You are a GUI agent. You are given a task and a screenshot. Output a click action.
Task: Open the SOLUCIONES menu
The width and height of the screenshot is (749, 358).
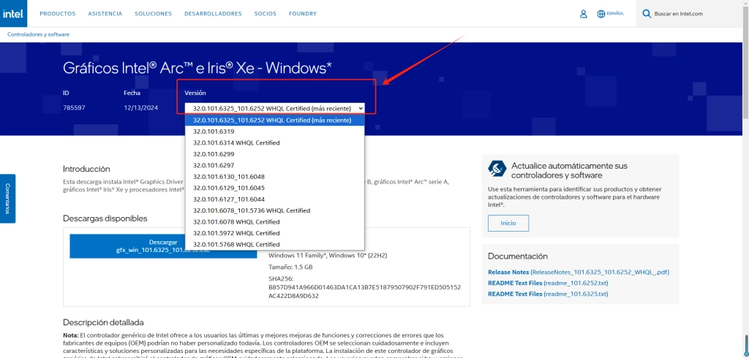pos(154,14)
